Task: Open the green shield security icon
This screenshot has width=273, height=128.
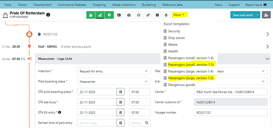Action: tap(109, 15)
